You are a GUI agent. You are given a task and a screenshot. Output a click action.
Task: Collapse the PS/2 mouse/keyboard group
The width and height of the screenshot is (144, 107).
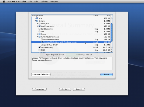point(37,37)
